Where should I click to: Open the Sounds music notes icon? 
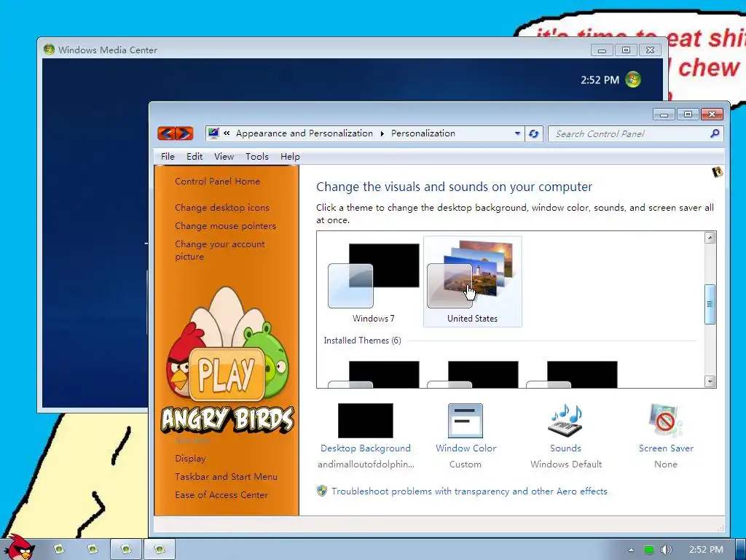(x=565, y=421)
